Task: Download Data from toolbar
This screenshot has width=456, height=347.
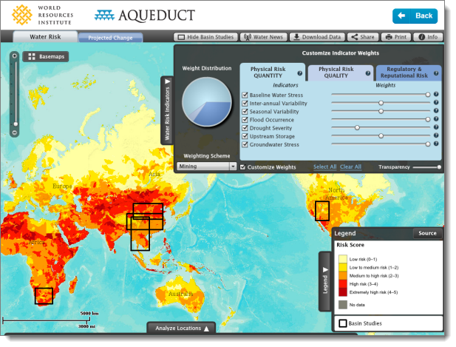Action: (317, 37)
